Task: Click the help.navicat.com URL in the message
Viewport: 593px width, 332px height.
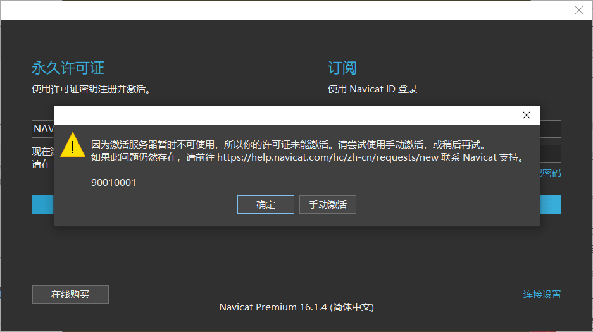Action: tap(328, 157)
